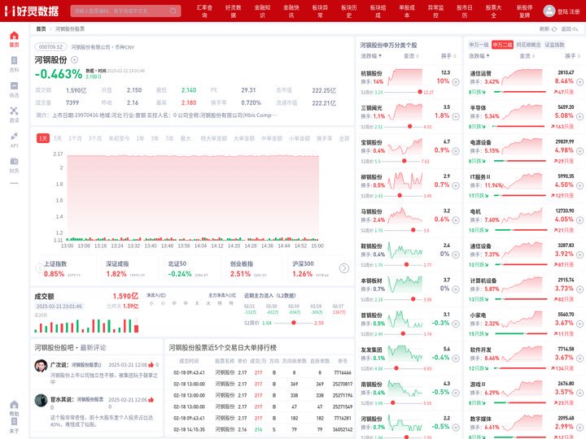This screenshot has height=439, width=586.
Task: Add 通信运营 sector with its plus icon
Action: point(579,82)
